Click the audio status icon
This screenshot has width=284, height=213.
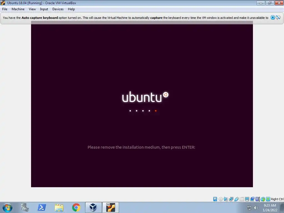[226, 199]
